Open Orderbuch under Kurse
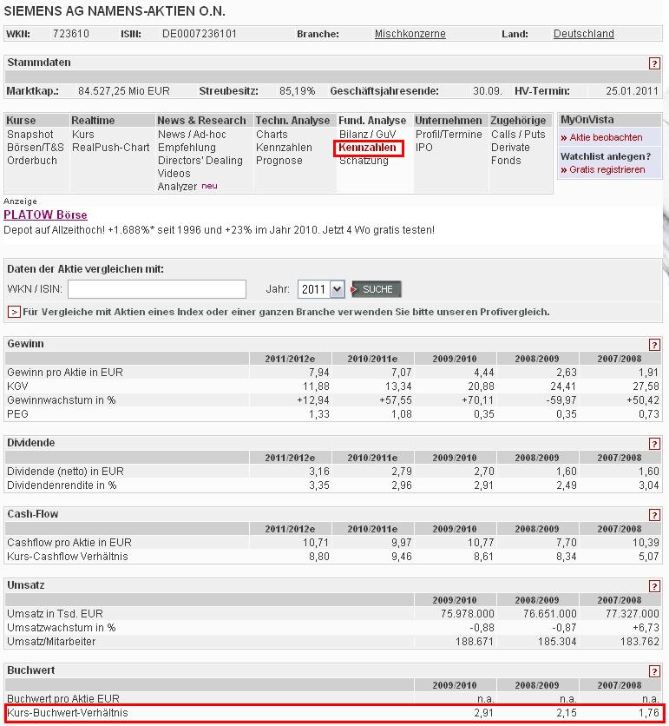The image size is (669, 726). pos(32,160)
